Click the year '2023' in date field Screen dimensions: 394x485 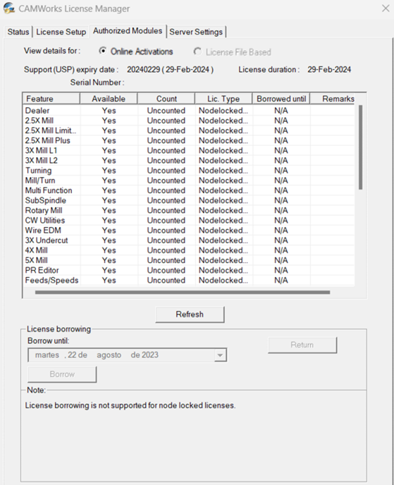point(150,355)
